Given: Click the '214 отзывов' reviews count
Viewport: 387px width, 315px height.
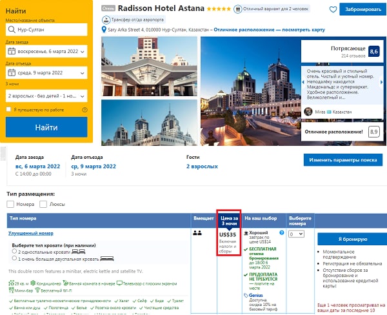Looking at the screenshot, I should click(353, 56).
